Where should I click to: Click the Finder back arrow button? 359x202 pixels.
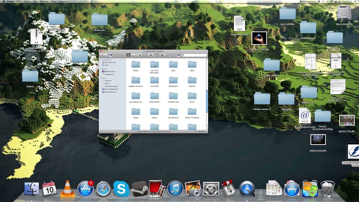pos(102,55)
